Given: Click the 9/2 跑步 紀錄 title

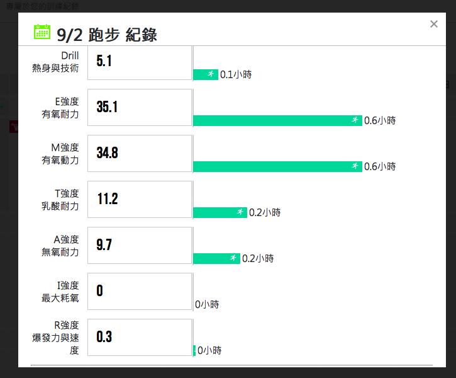Looking at the screenshot, I should (107, 35).
